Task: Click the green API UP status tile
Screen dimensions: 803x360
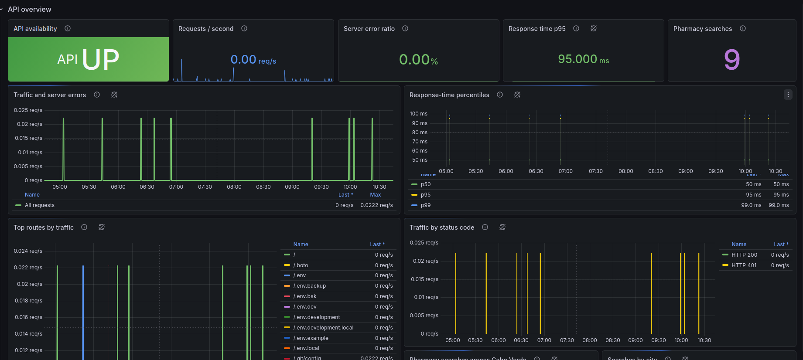Action: pos(89,59)
